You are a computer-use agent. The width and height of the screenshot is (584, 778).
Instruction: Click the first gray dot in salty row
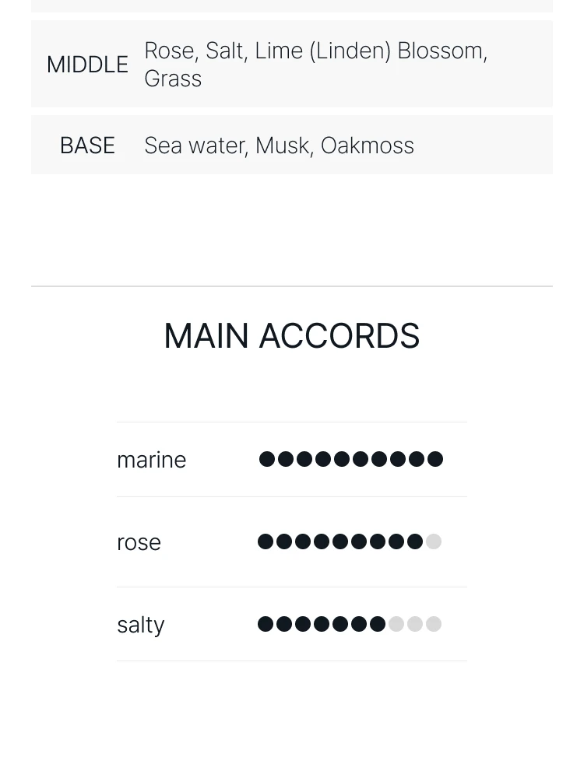[396, 624]
